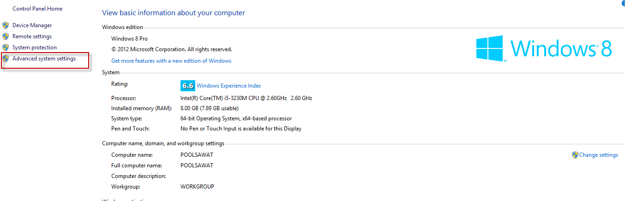Go to Control Panel Home
The width and height of the screenshot is (625, 201).
coord(37,9)
